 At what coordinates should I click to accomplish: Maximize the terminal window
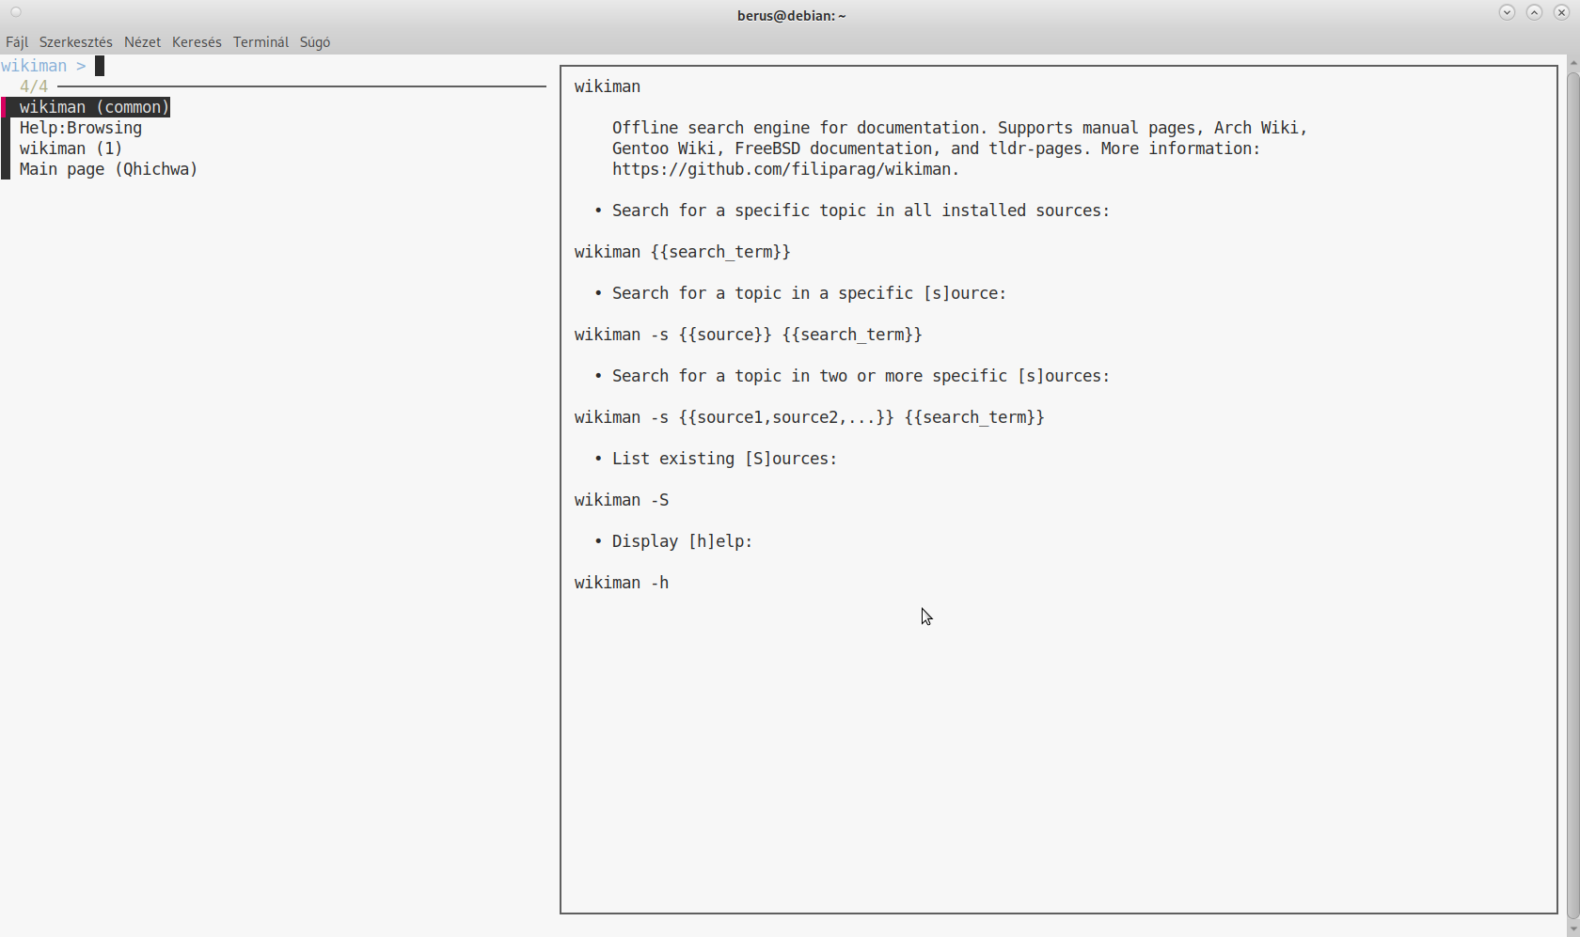coord(1535,12)
